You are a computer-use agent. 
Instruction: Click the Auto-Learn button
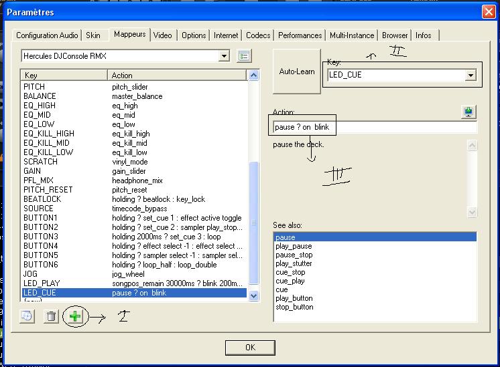click(296, 72)
